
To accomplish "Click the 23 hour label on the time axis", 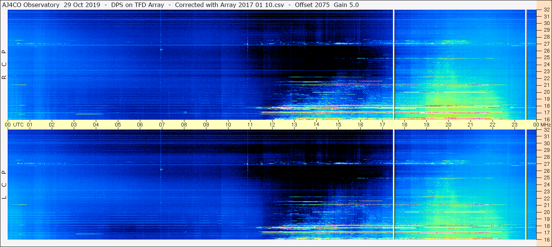I will [x=515, y=125].
